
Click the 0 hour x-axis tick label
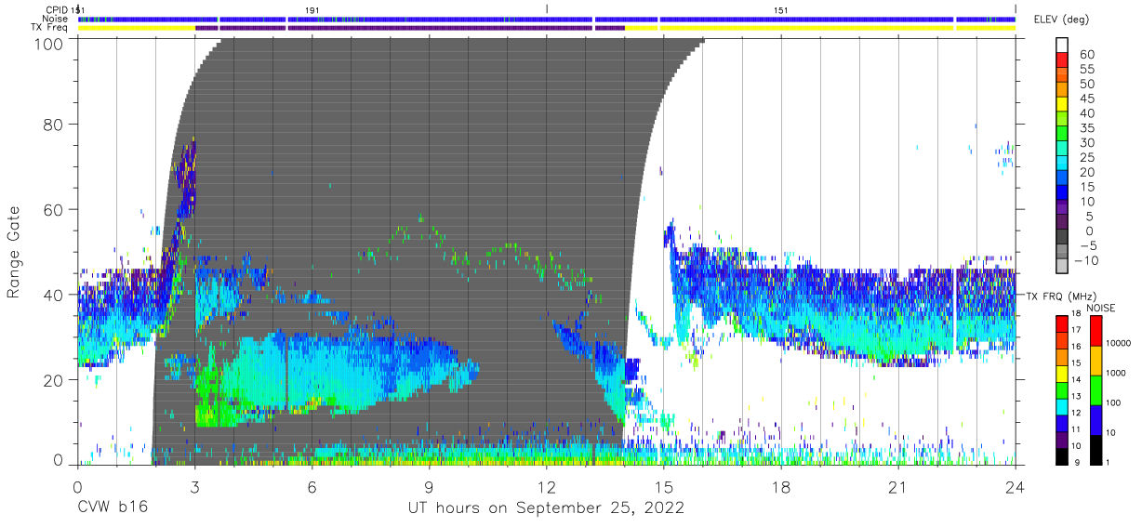[x=77, y=486]
